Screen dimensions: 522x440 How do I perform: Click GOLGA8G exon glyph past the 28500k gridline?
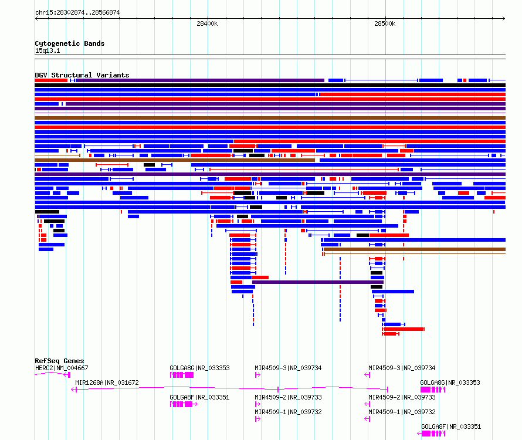tap(433, 390)
